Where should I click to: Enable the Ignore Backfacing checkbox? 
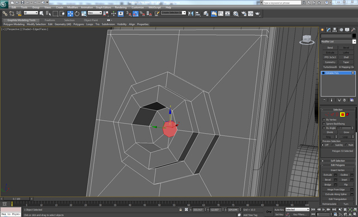[324, 124]
